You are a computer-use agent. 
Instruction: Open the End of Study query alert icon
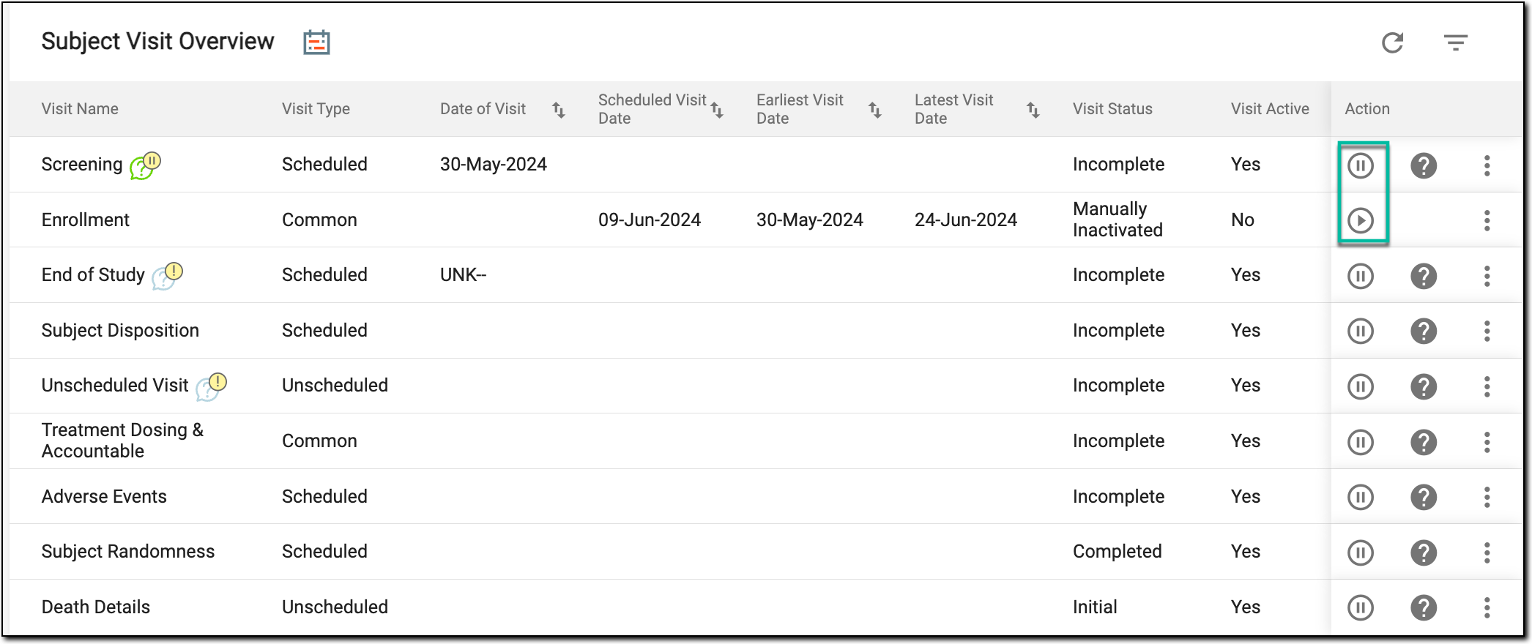pos(167,276)
